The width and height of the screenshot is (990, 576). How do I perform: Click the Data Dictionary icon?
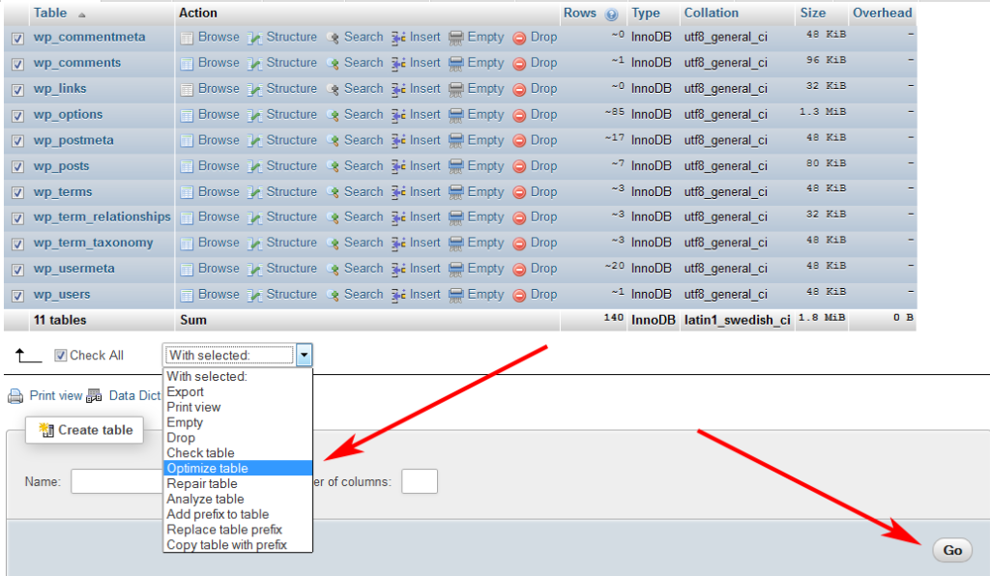[x=94, y=396]
